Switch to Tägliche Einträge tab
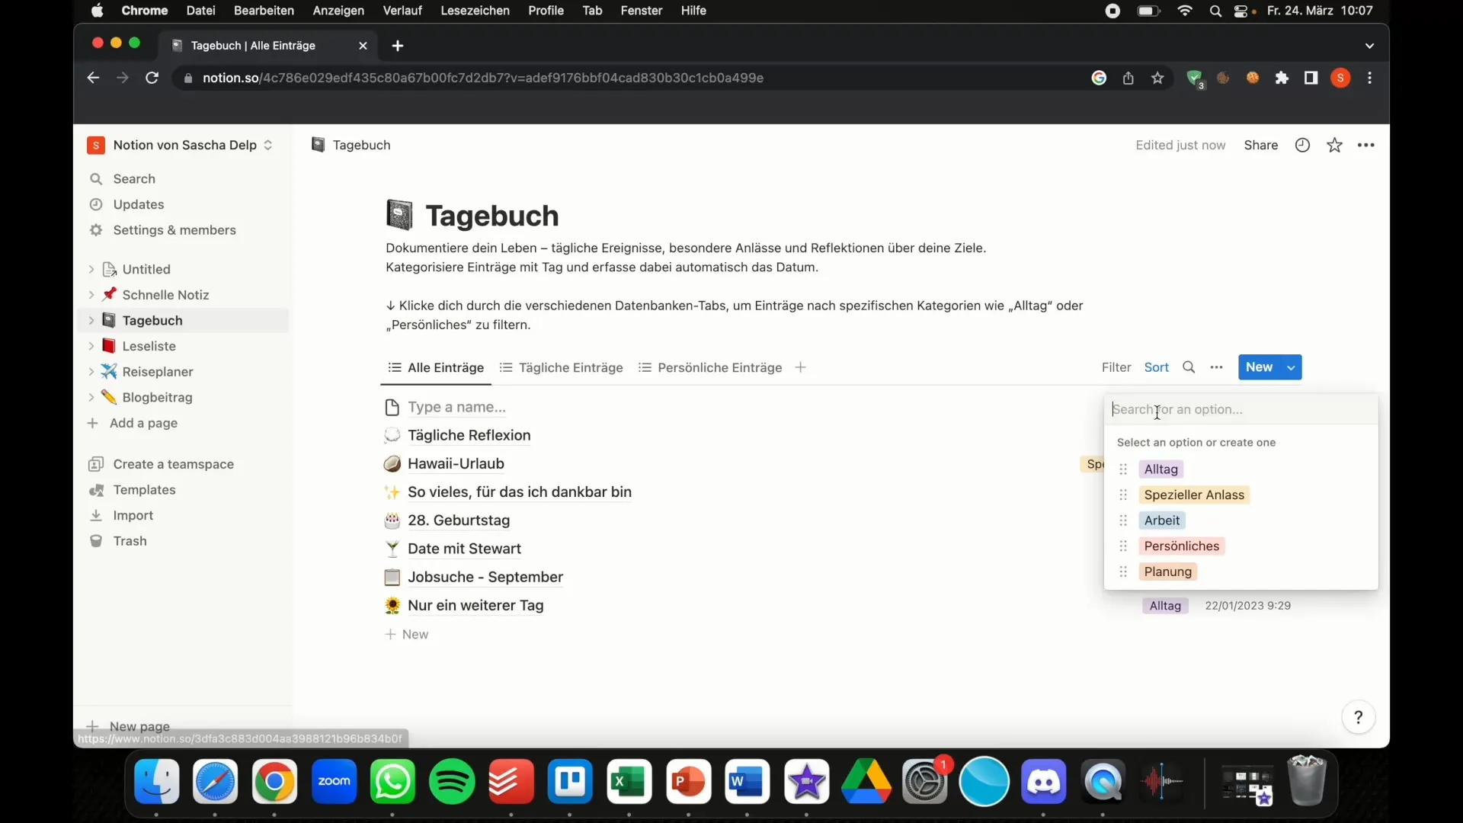This screenshot has width=1463, height=823. (571, 367)
